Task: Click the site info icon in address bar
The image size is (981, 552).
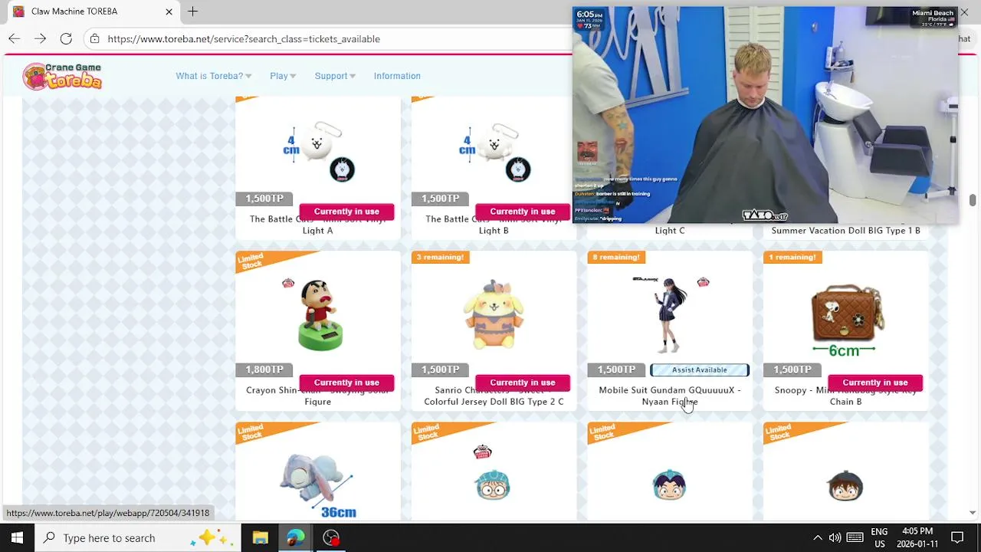Action: pyautogui.click(x=94, y=38)
